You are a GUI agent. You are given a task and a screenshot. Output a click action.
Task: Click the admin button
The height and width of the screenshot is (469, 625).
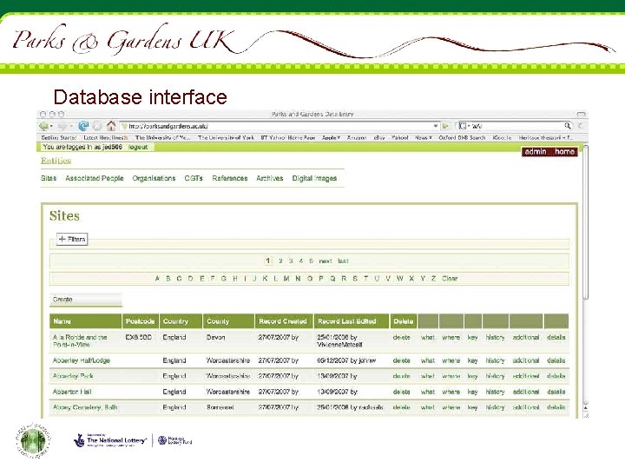[536, 152]
